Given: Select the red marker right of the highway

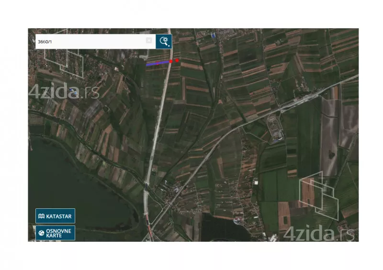Looking at the screenshot, I should (177, 60).
